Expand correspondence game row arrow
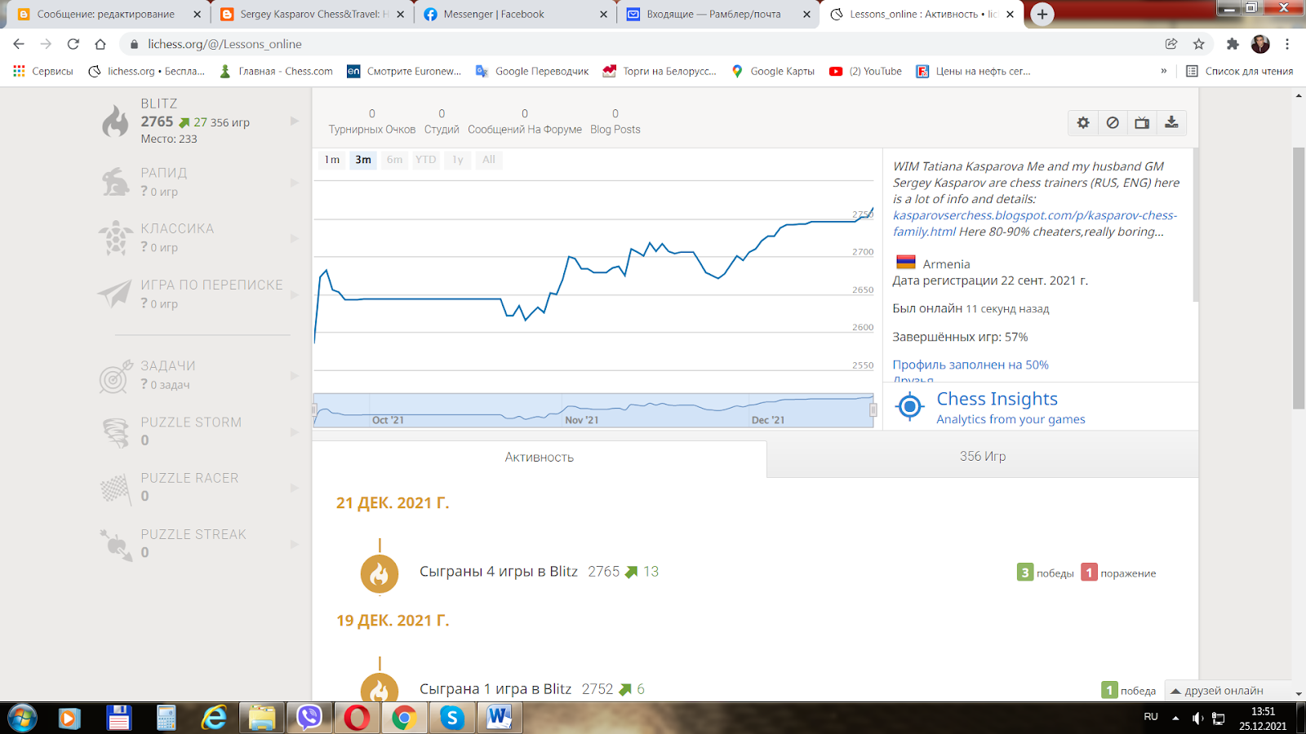The image size is (1306, 734). [x=295, y=294]
